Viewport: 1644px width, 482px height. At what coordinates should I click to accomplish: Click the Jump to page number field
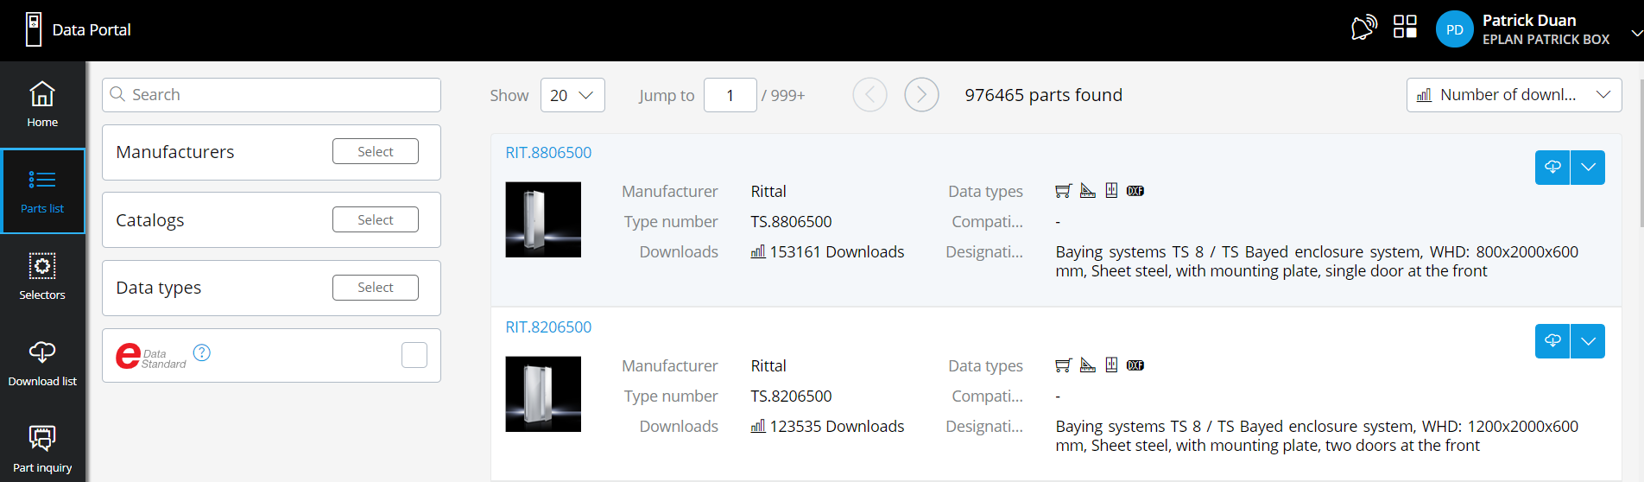click(x=730, y=95)
